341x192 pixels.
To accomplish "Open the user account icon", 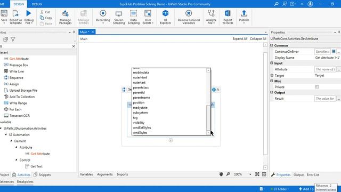I will tap(310, 4).
